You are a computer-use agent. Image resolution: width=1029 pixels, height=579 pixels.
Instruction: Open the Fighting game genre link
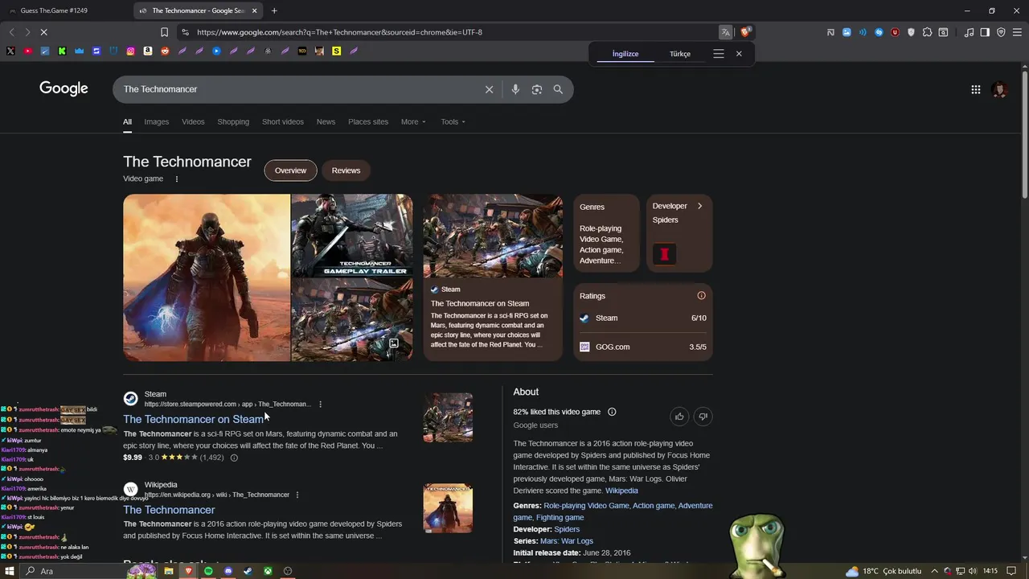560,517
